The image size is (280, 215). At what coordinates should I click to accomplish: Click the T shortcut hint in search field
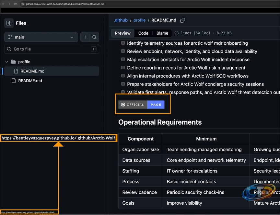click(x=94, y=49)
